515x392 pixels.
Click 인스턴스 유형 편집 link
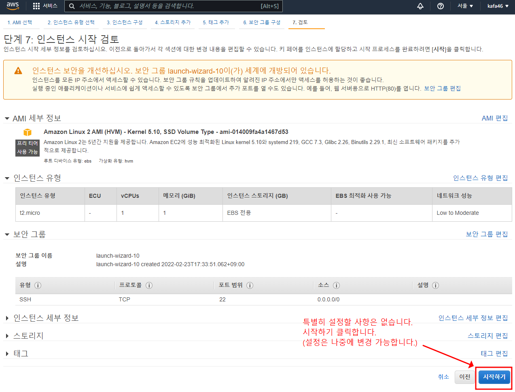click(x=480, y=178)
